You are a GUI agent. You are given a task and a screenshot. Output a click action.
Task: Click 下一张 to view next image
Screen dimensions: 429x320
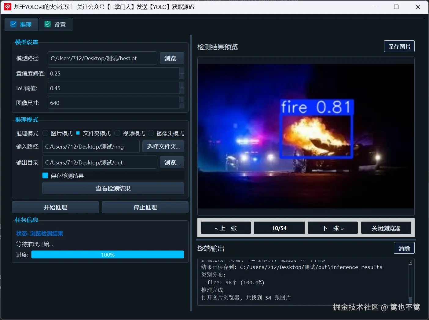pyautogui.click(x=332, y=228)
